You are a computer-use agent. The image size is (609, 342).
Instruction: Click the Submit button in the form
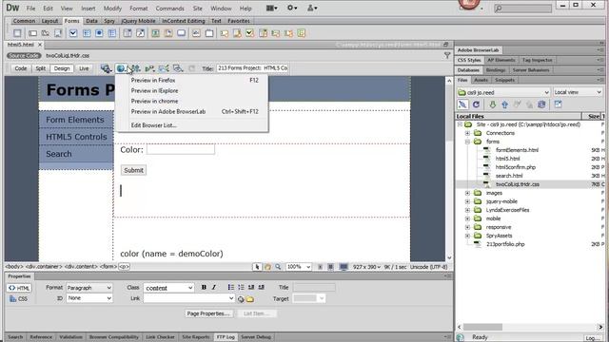(x=133, y=170)
